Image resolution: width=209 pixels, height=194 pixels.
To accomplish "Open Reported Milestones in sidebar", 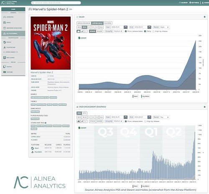I will pyautogui.click(x=13, y=28).
